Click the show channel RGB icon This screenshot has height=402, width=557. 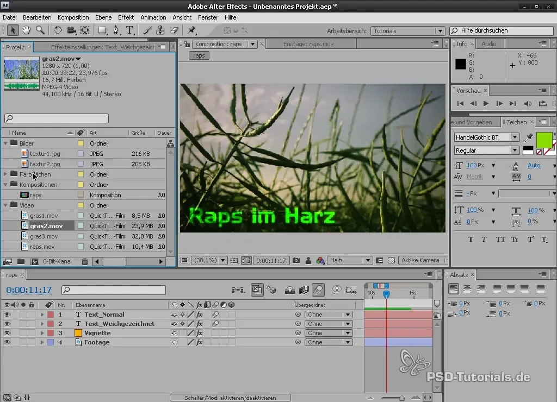point(320,260)
